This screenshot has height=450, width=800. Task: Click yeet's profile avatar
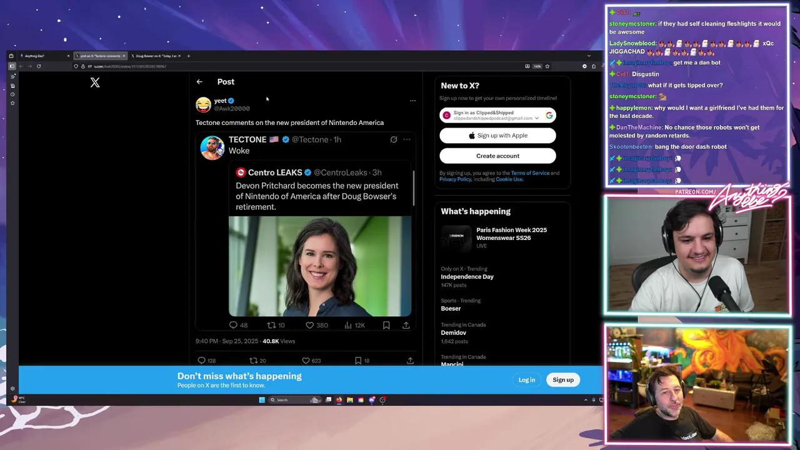coord(203,104)
